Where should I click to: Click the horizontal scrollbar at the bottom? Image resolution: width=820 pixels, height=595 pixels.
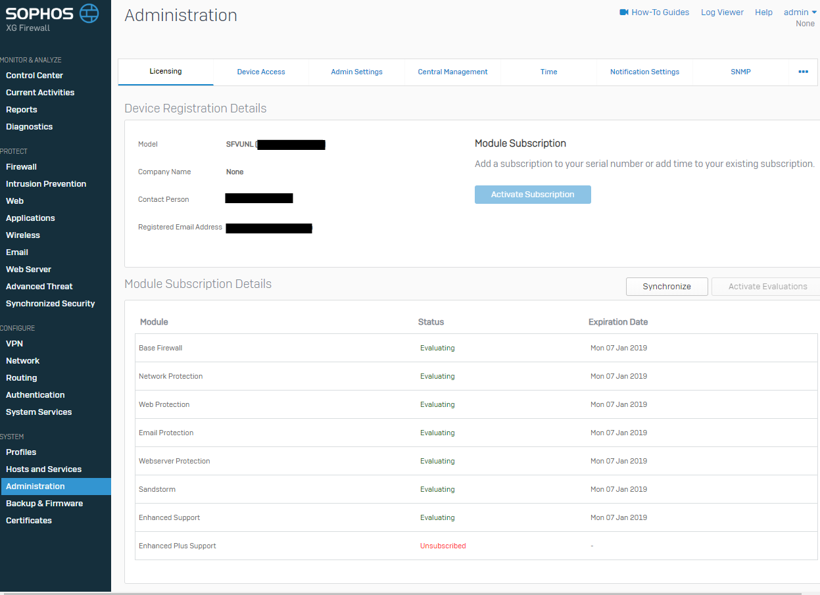395,593
